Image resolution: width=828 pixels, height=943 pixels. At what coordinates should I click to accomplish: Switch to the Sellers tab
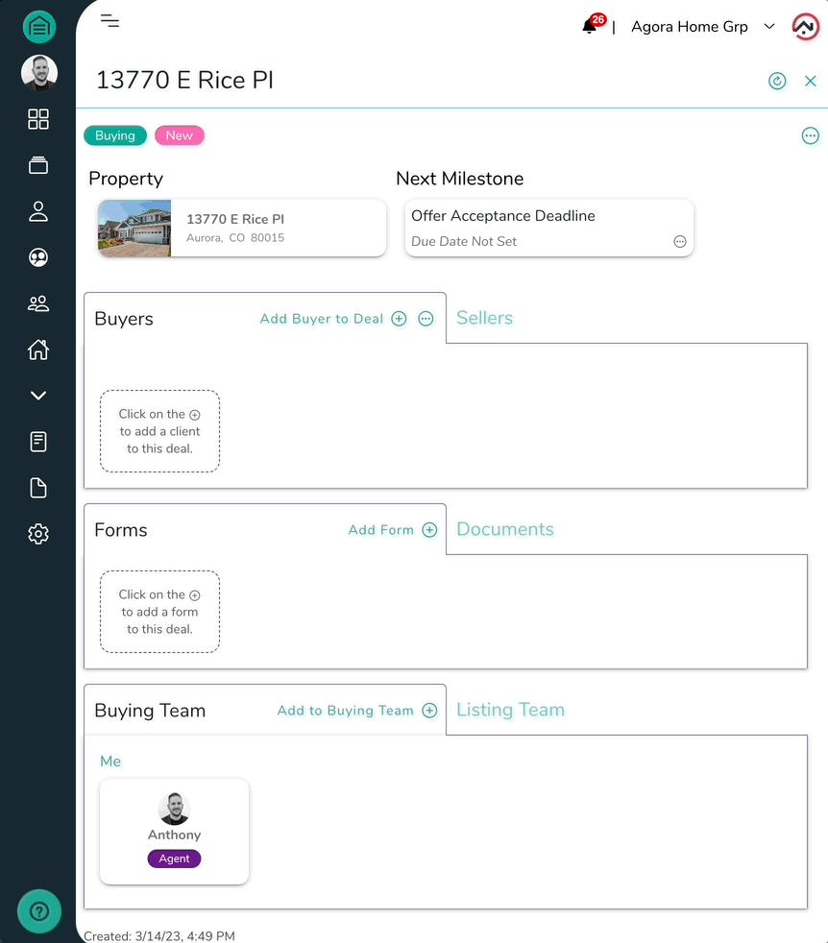pos(484,319)
